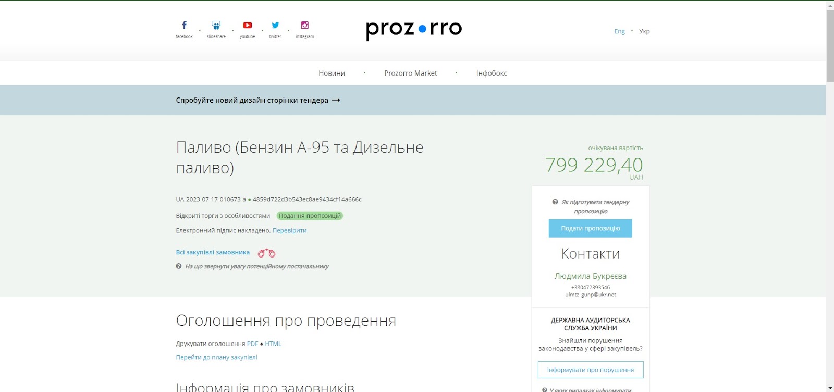Click the arrow icon in new design banner
Image resolution: width=834 pixels, height=392 pixels.
coord(336,100)
